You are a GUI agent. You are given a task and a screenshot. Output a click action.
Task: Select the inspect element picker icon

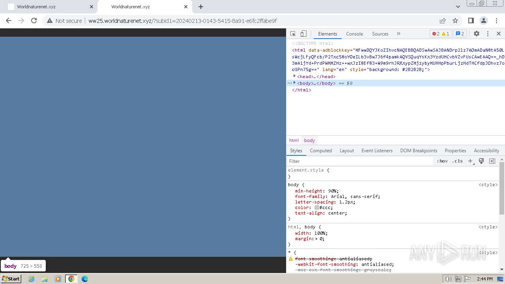293,34
